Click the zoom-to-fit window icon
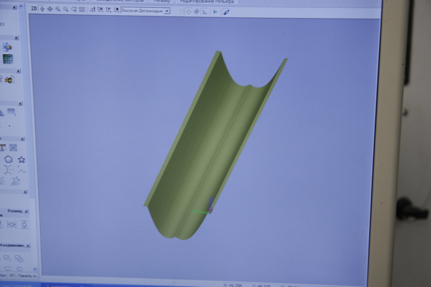This screenshot has height=287, width=431. 82,10
